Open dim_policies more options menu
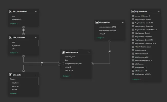Viewport: 167px width, 102px height. coord(123,22)
